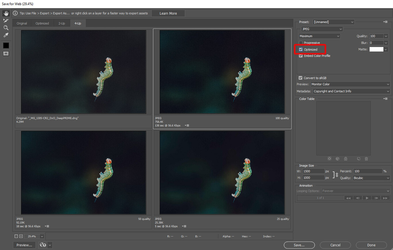Select the Eyedropper tool
The height and width of the screenshot is (250, 393).
click(6, 35)
